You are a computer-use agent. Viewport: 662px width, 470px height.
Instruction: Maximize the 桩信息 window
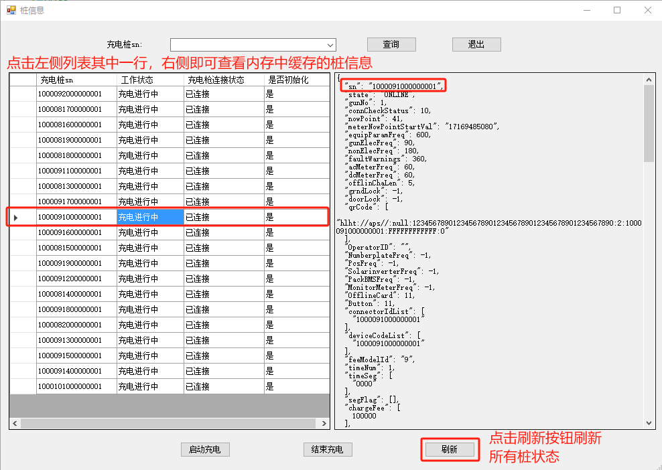(617, 10)
